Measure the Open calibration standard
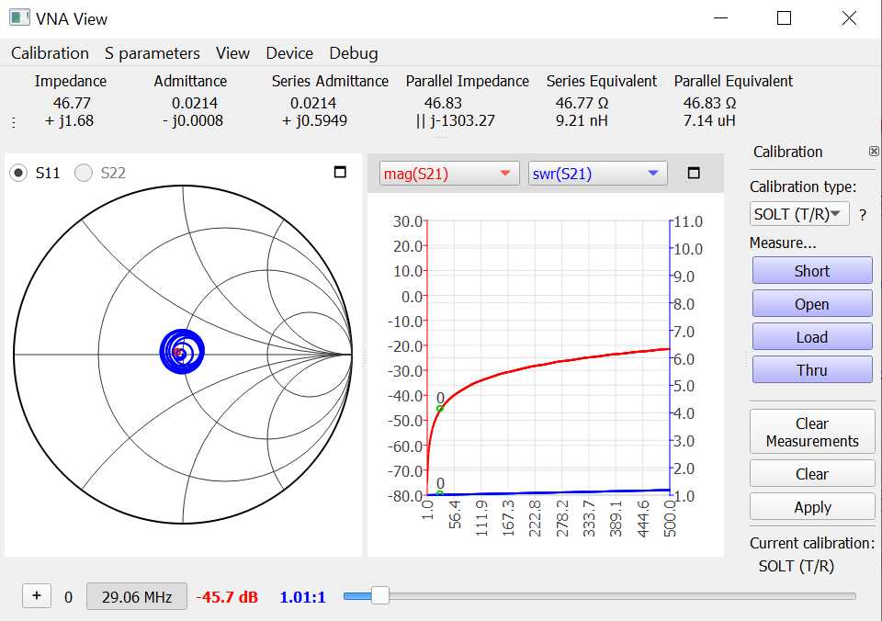This screenshot has height=621, width=882. (x=812, y=304)
